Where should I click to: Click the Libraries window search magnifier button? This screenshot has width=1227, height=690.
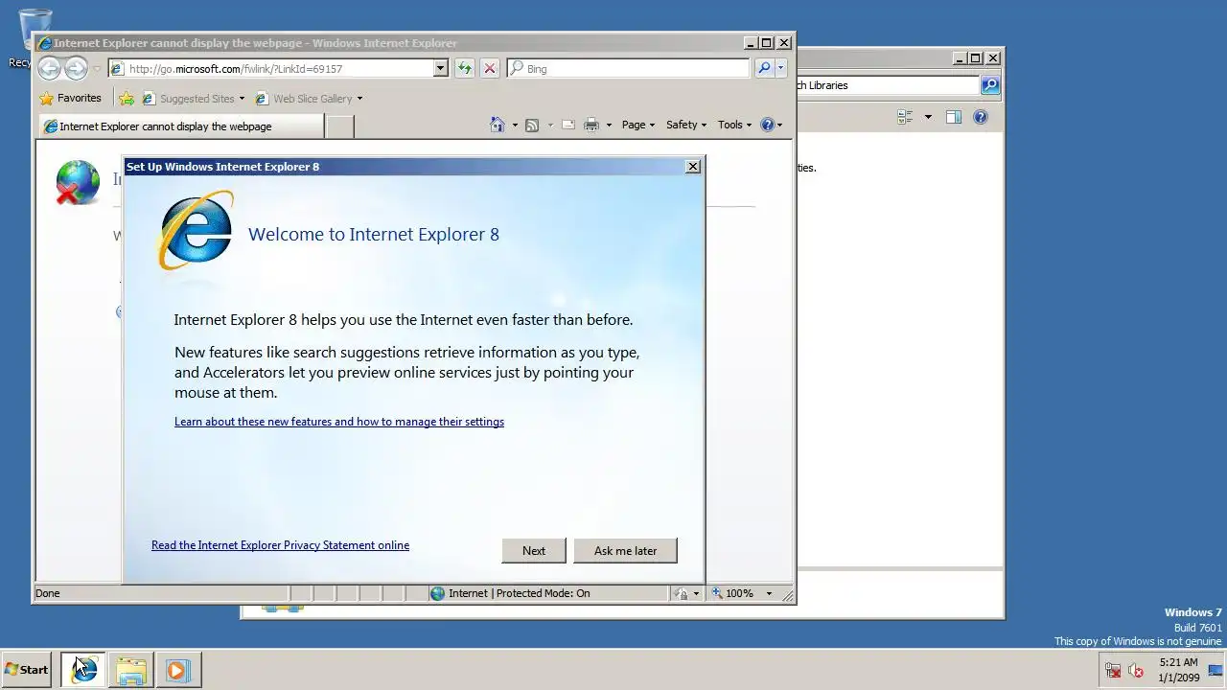(x=990, y=85)
